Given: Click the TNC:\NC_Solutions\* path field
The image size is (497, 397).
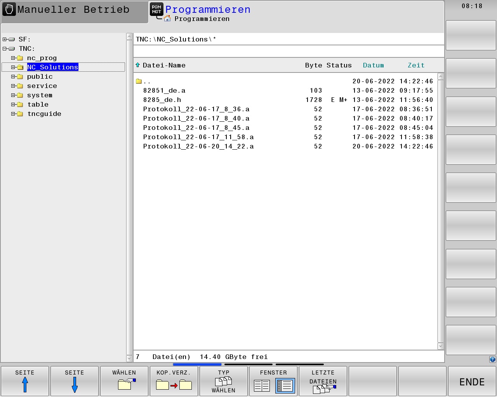Looking at the screenshot, I should click(288, 39).
